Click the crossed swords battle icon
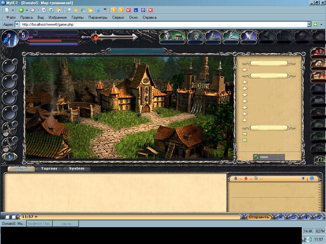 (248, 36)
